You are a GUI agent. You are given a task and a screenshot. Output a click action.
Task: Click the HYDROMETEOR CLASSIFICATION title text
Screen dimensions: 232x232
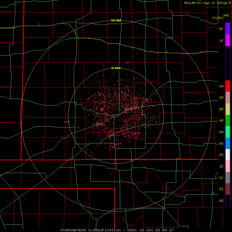point(90,230)
